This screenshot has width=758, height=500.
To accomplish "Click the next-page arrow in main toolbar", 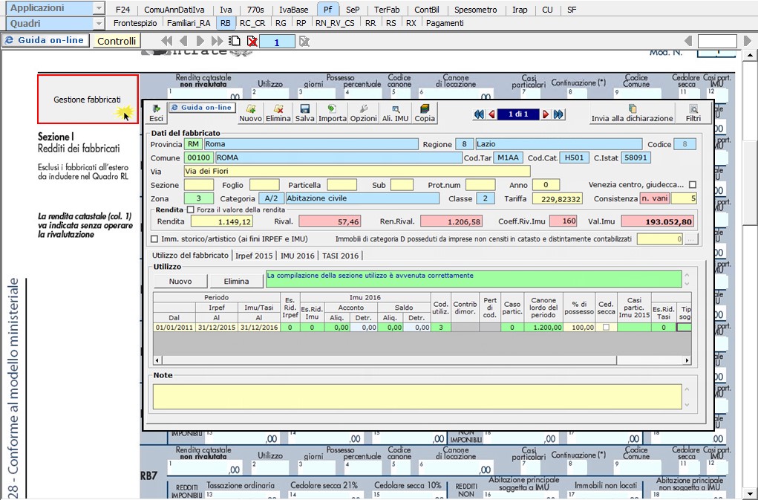I will [x=200, y=41].
